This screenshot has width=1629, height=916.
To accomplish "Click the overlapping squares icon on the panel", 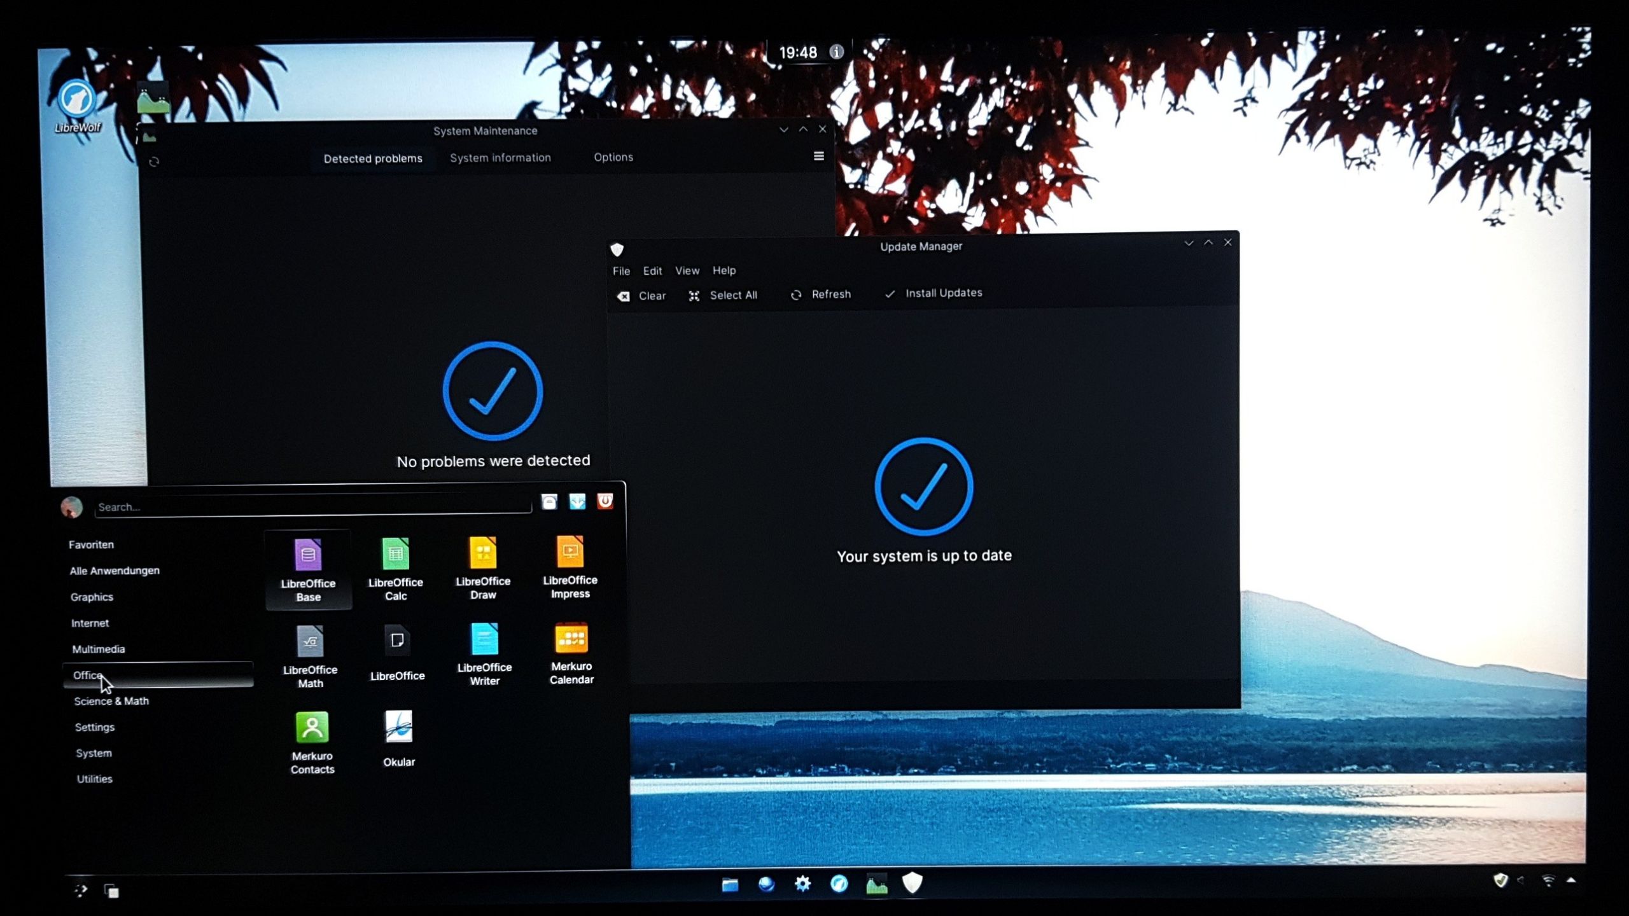I will click(111, 891).
